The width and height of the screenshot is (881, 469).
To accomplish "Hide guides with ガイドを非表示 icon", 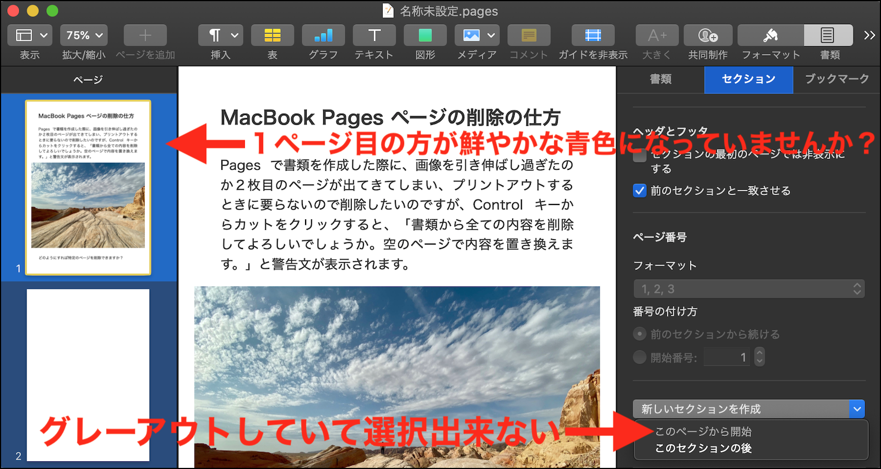I will pos(592,36).
